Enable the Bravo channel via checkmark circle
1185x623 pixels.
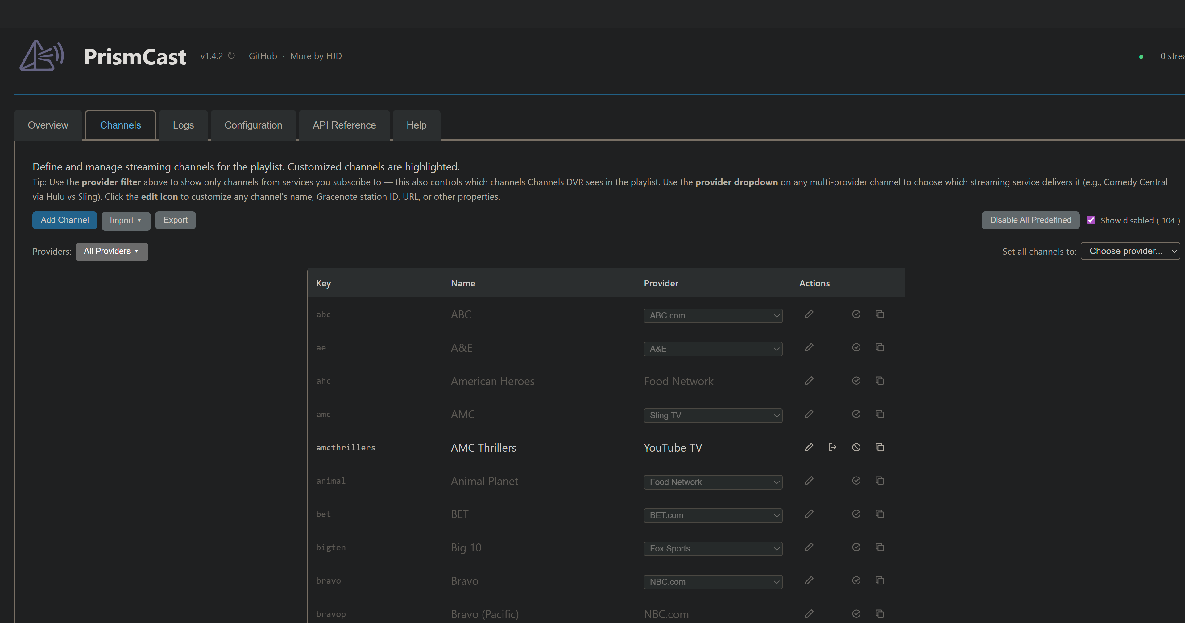click(x=856, y=580)
